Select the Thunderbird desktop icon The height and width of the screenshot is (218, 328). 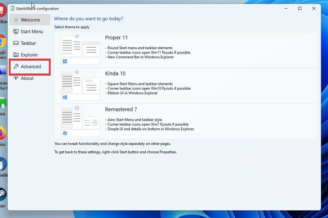coord(3,165)
